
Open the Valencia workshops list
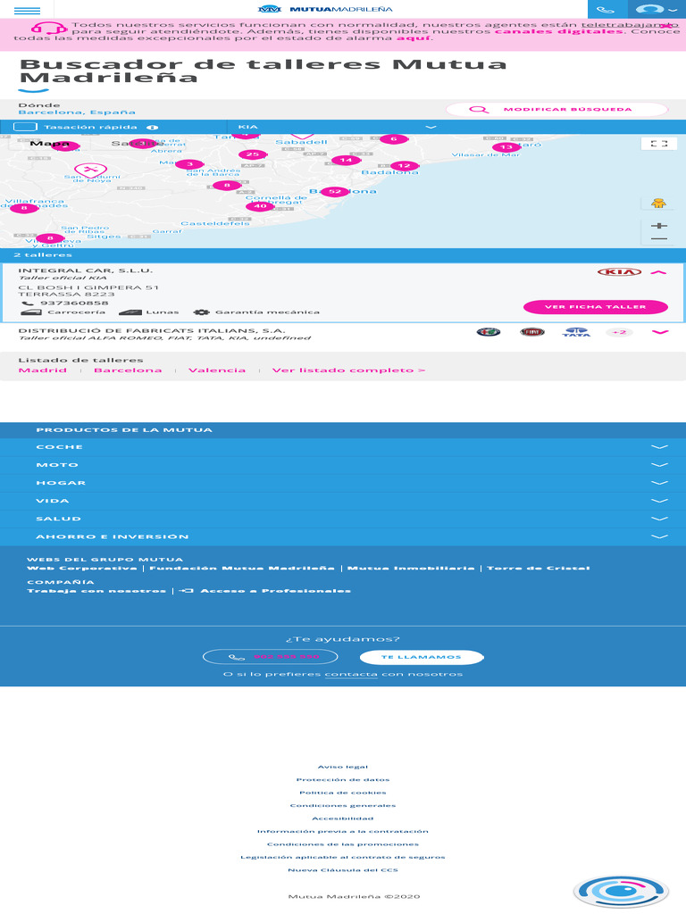point(217,370)
